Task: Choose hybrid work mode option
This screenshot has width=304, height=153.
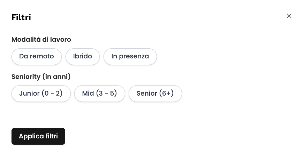Action: (83, 56)
